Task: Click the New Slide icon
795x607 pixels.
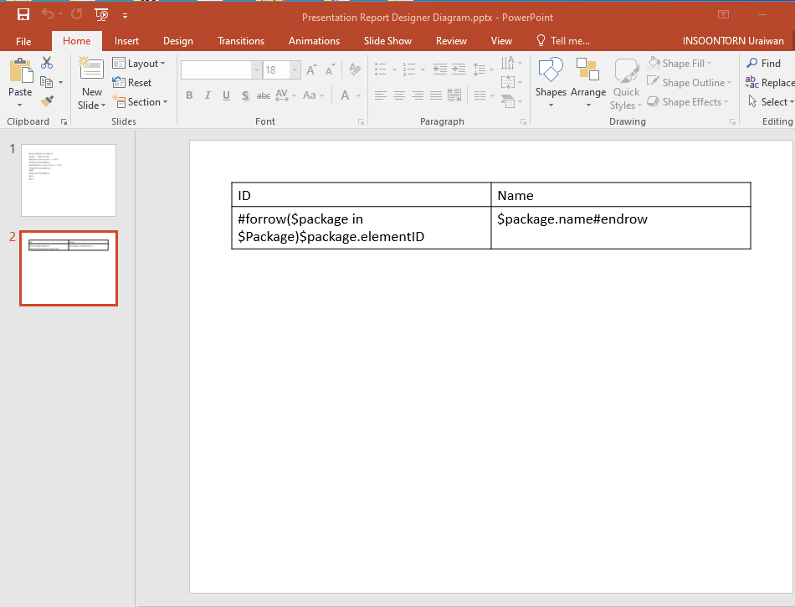Action: pos(91,69)
